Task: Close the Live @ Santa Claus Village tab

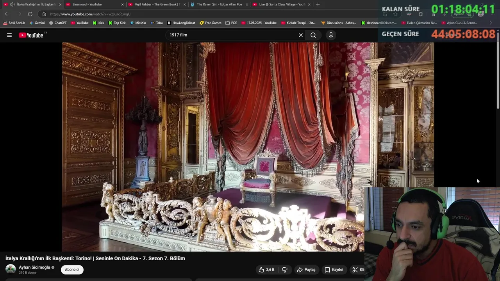Action: point(309,4)
